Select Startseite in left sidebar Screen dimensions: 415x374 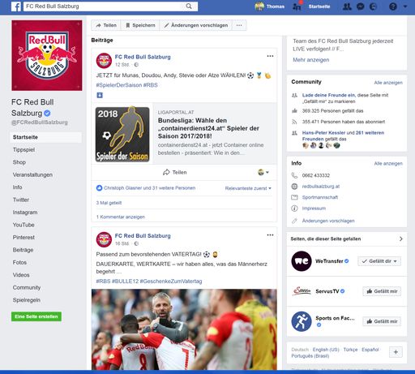tap(45, 137)
